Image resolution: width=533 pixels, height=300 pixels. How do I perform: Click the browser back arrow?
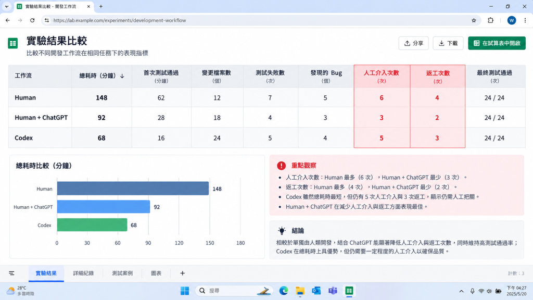click(7, 20)
